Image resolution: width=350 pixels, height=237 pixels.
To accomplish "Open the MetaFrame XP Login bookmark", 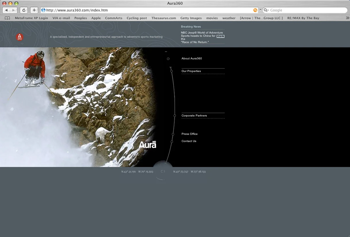I will (x=31, y=18).
